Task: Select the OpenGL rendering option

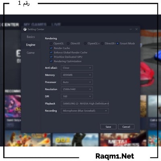Action: 51,43
